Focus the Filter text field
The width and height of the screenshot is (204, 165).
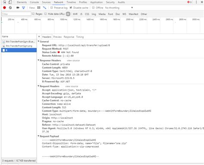tap(16, 14)
